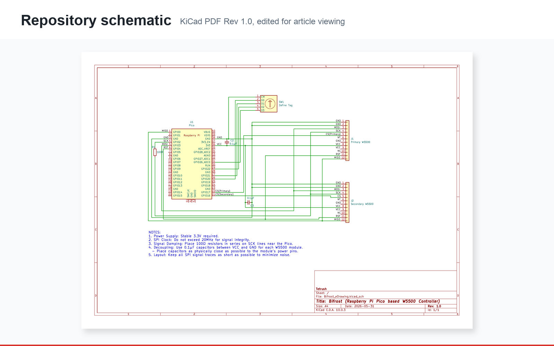
Task: Select the 'Primary W5500' connector label
Action: (x=360, y=142)
